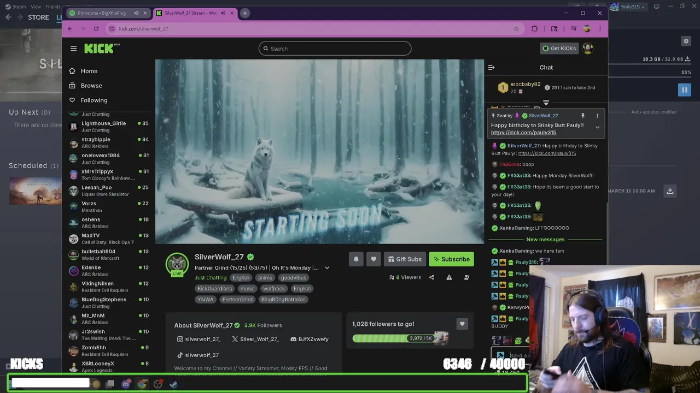Open the TikTok silverwolf_27 link
Image resolution: width=700 pixels, height=393 pixels.
tap(197, 355)
